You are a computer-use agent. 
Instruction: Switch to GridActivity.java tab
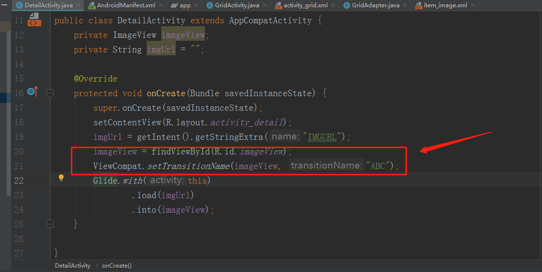tap(237, 5)
